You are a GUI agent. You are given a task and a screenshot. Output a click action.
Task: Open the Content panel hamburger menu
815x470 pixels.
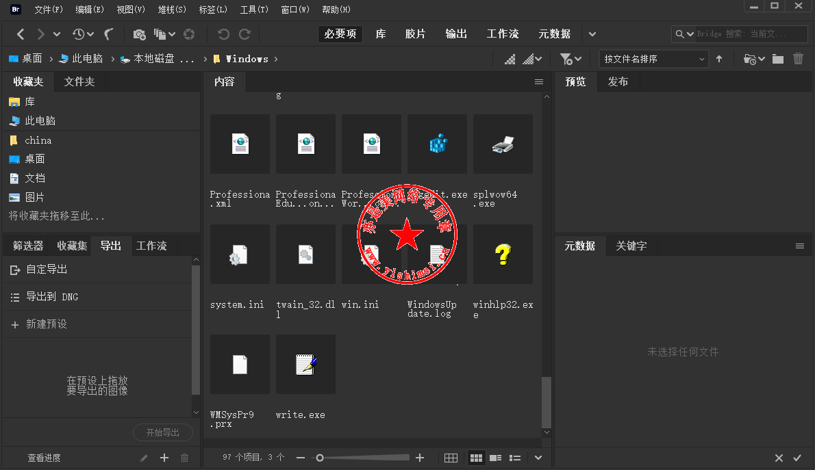point(539,82)
